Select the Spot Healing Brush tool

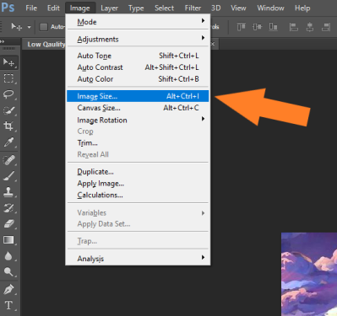tap(9, 160)
